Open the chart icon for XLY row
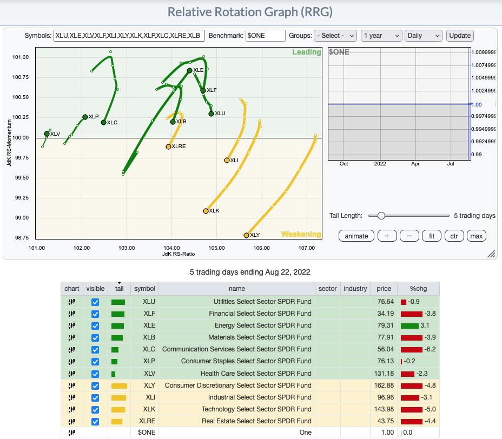 point(72,385)
